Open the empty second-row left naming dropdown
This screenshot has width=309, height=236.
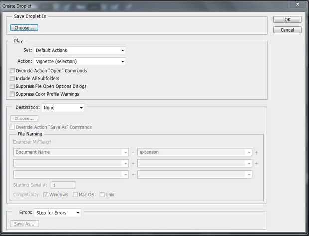(71, 163)
